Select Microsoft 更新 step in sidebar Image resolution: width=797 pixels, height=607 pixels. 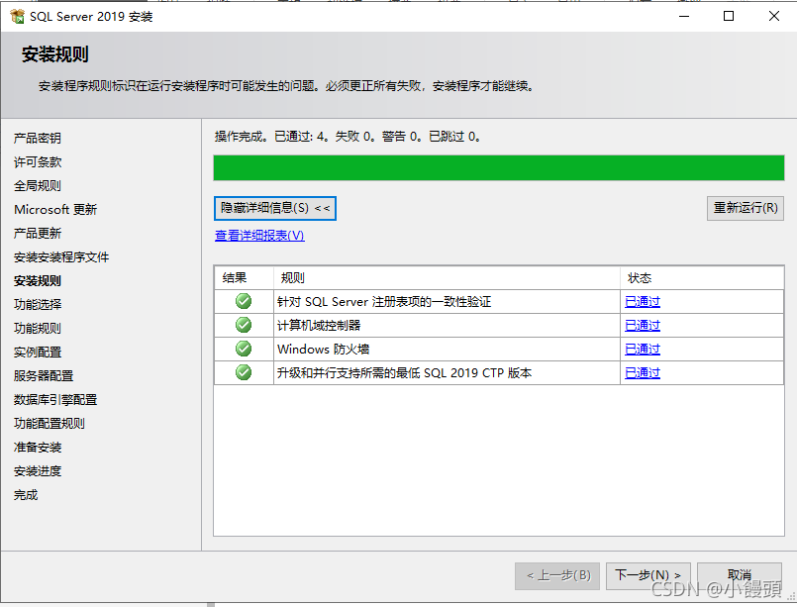(55, 210)
